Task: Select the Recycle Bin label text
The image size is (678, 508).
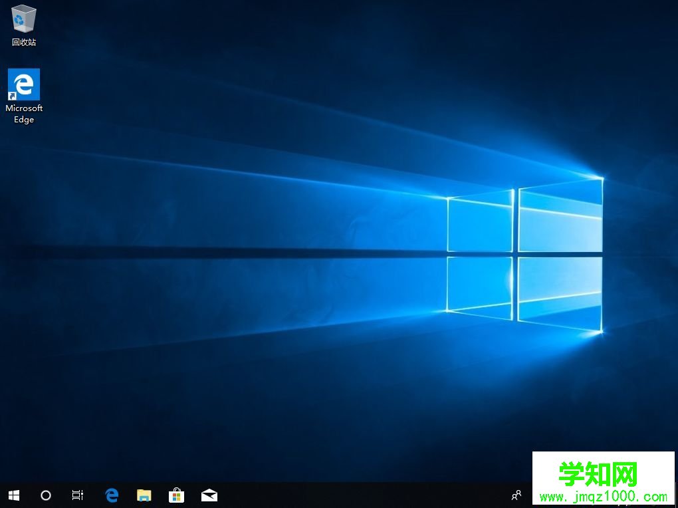Action: [x=23, y=41]
